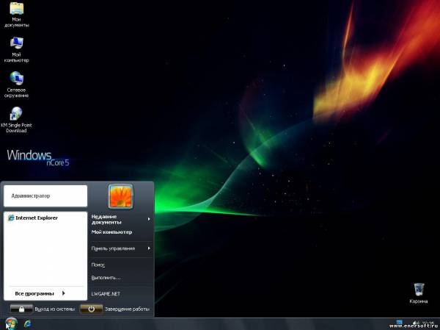This screenshot has height=330, width=440.
Task: Expand the arrow beside Панель управления
Action: point(149,248)
